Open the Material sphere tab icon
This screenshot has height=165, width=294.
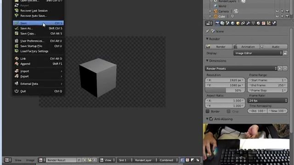tap(258, 23)
